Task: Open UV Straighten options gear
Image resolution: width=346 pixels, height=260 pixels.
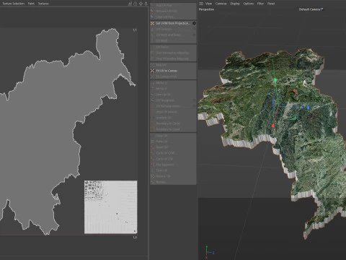Action: pyautogui.click(x=194, y=100)
